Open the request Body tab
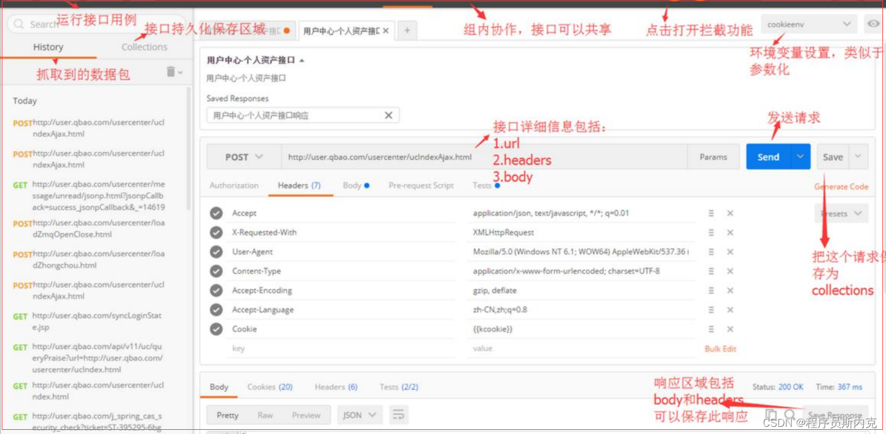 coord(355,185)
